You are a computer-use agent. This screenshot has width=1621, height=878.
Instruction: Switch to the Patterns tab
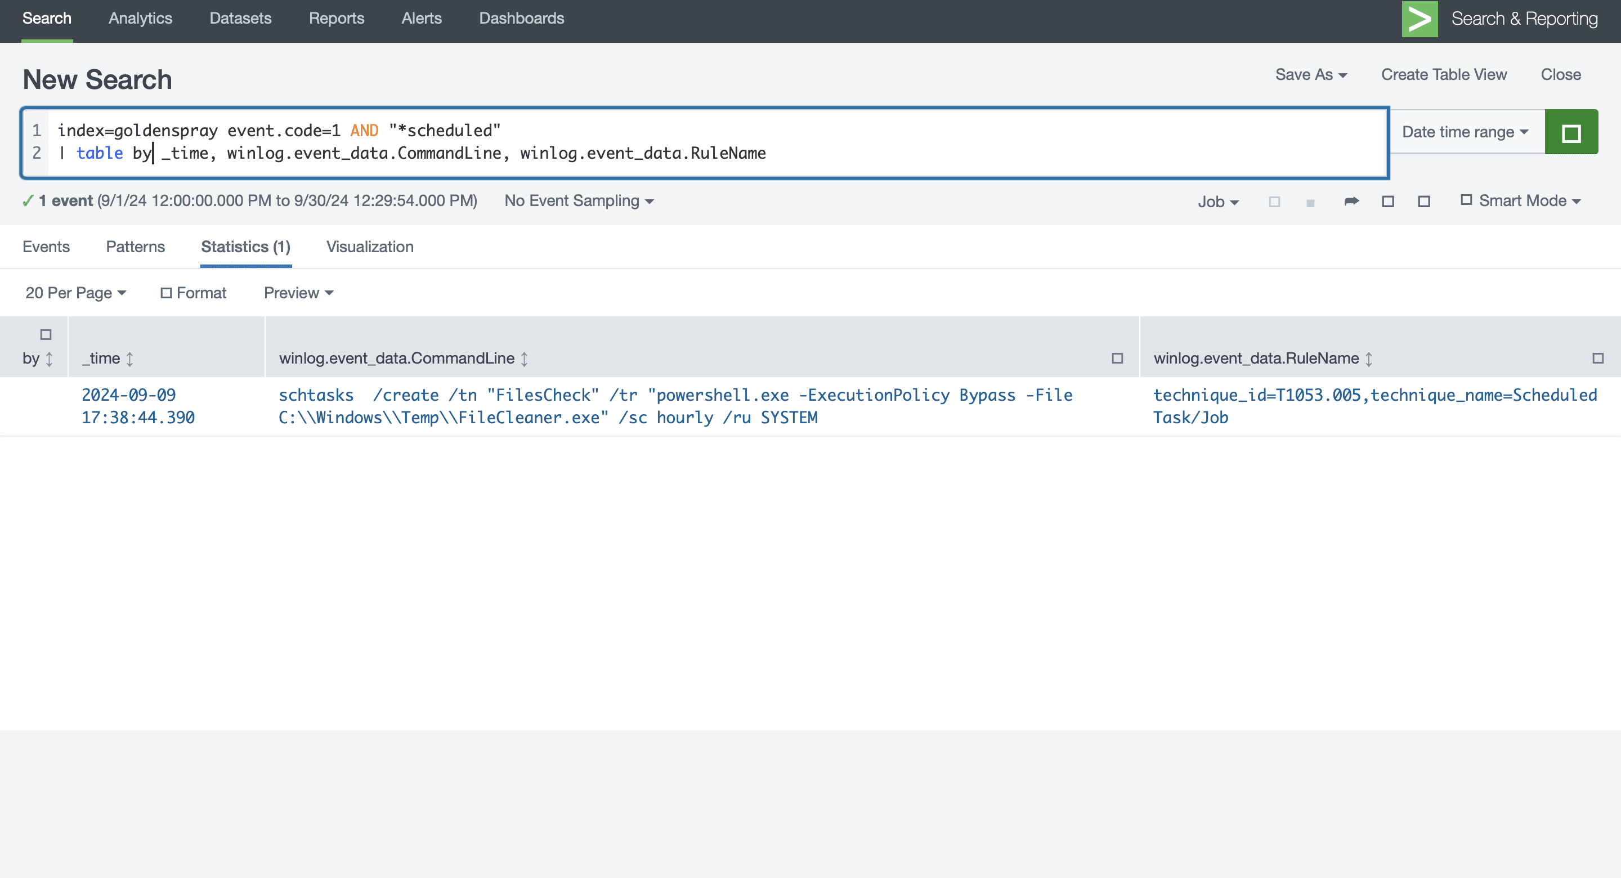tap(135, 247)
